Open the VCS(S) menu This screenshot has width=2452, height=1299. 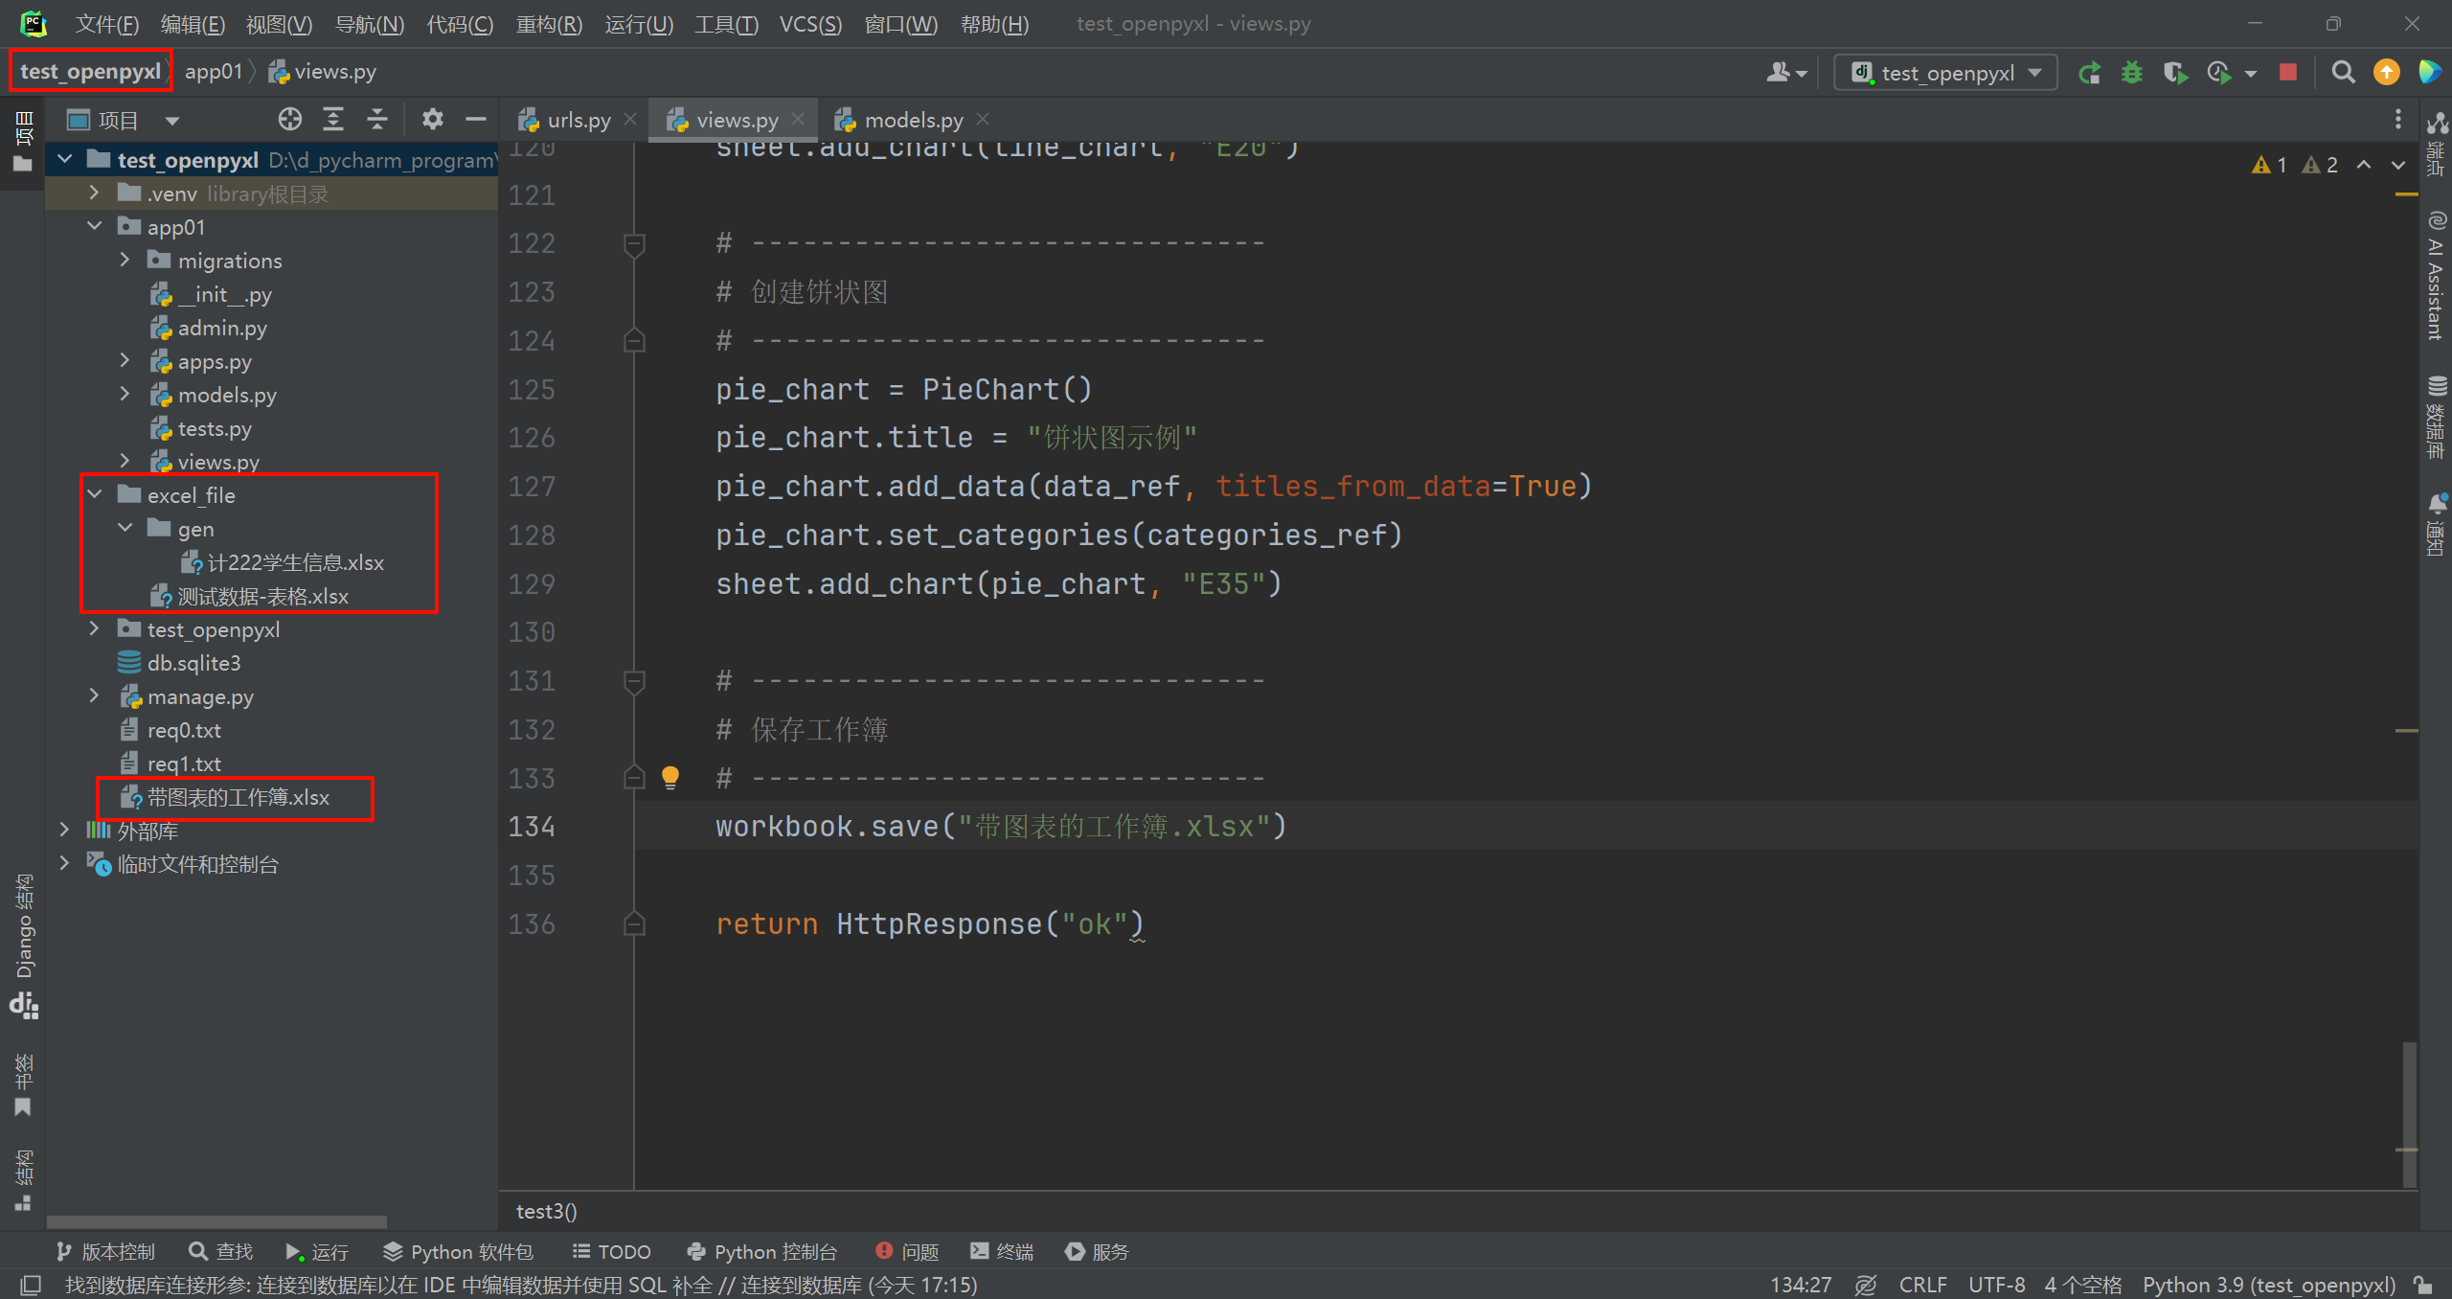[810, 24]
